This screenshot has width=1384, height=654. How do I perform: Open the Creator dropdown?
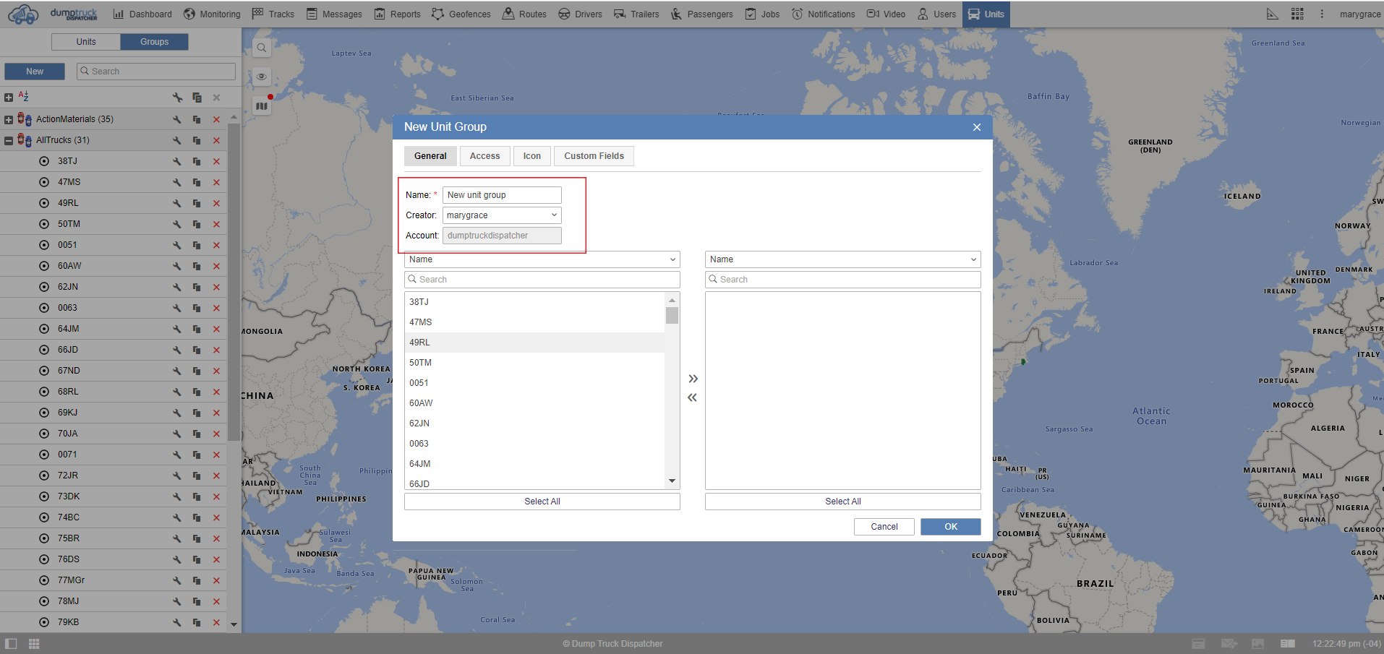pyautogui.click(x=502, y=215)
